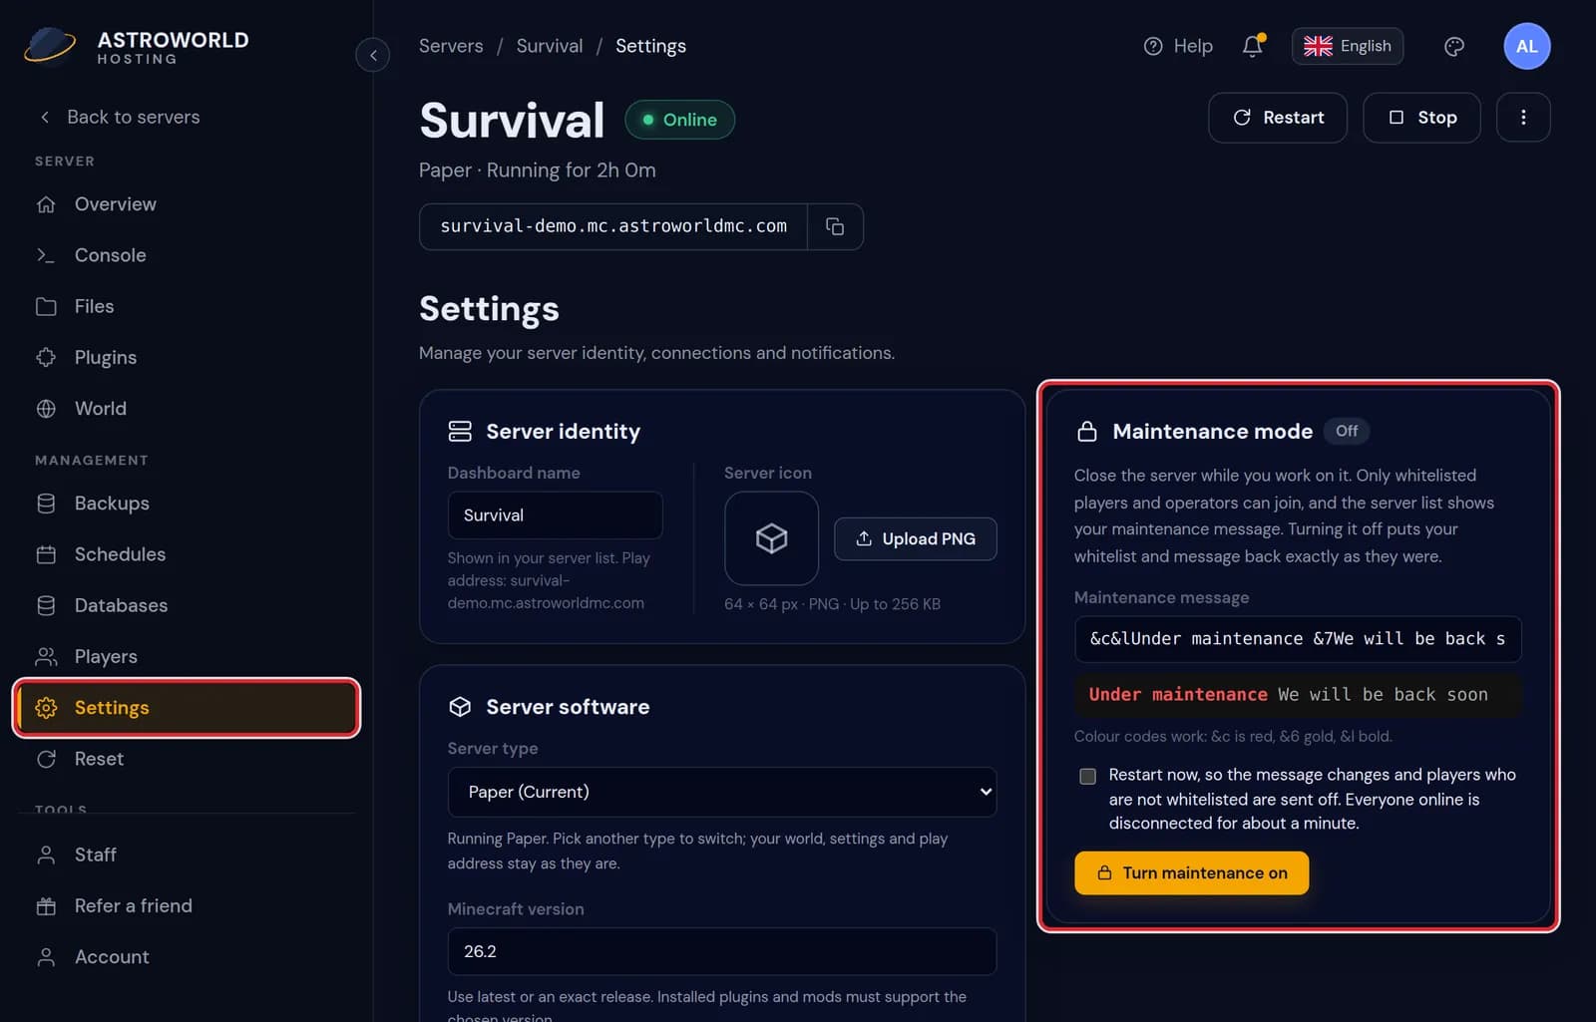Click the Minecraft version field
This screenshot has width=1596, height=1022.
[722, 951]
